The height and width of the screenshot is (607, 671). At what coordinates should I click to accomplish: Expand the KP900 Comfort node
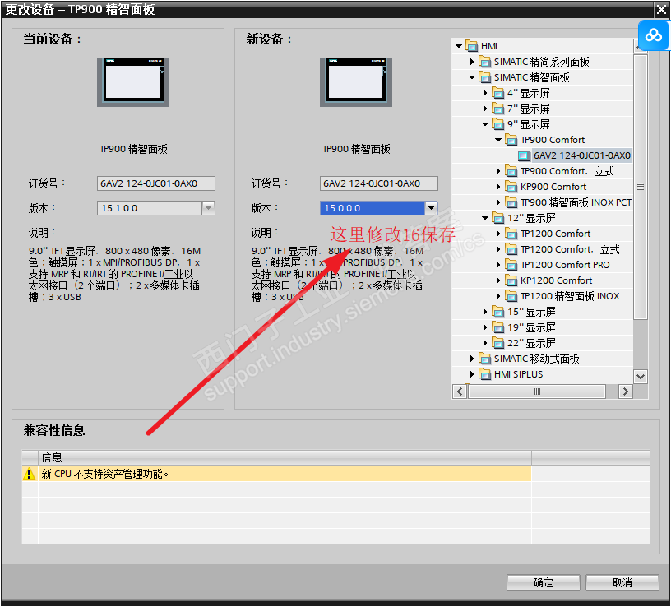tap(498, 187)
